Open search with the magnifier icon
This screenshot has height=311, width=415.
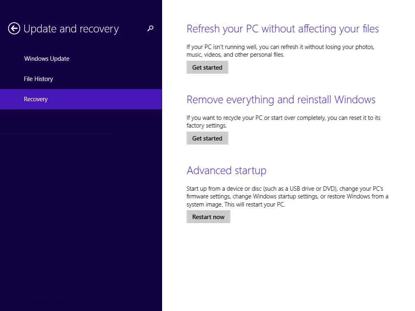(x=150, y=28)
